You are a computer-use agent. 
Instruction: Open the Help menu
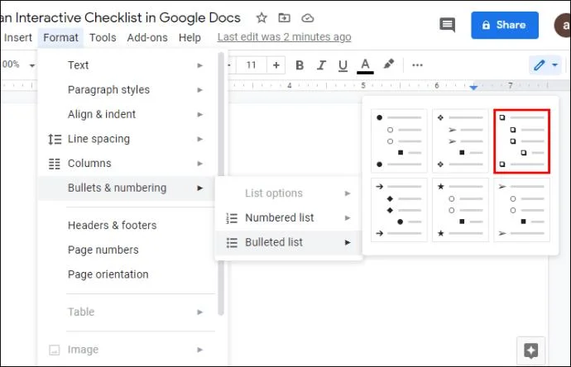pos(190,37)
